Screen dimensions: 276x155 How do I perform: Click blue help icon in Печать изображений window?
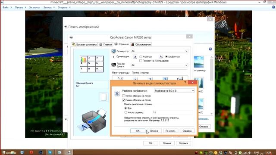pos(210,49)
